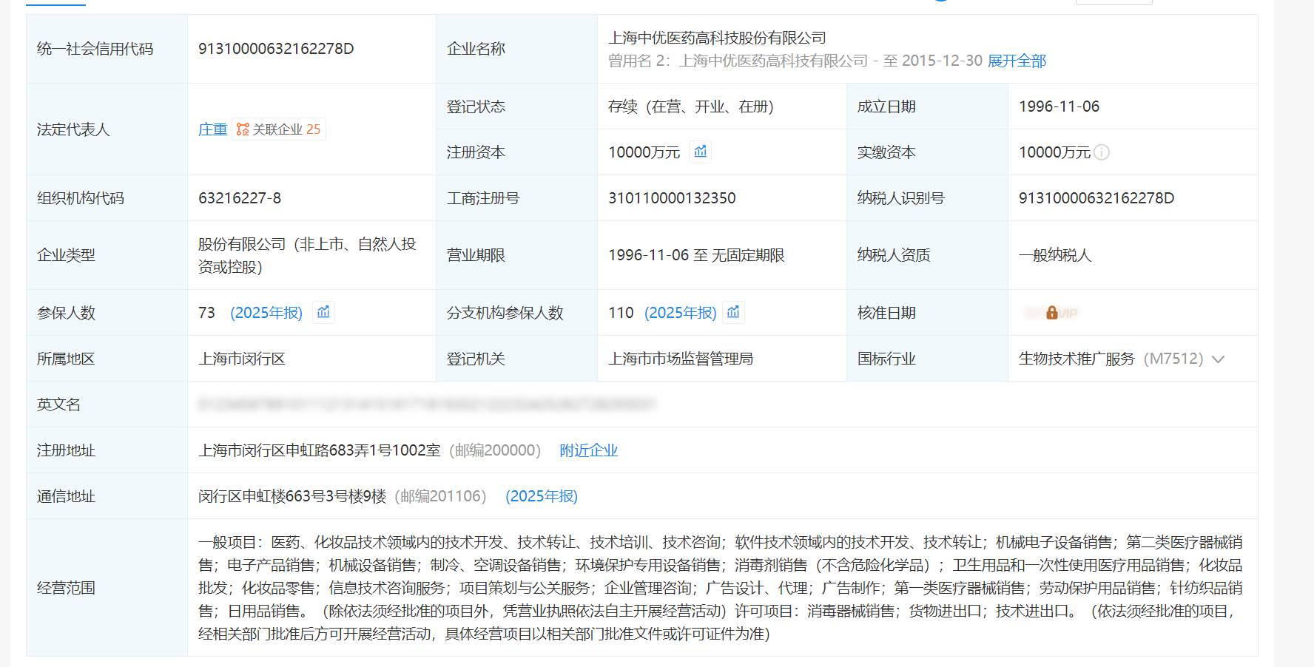Click the blurred English name value
This screenshot has height=667, width=1314.
[427, 404]
